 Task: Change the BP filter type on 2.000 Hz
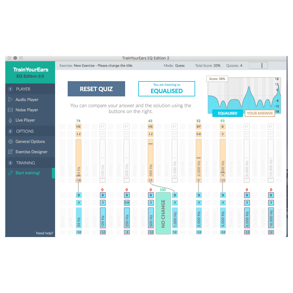point(198,127)
